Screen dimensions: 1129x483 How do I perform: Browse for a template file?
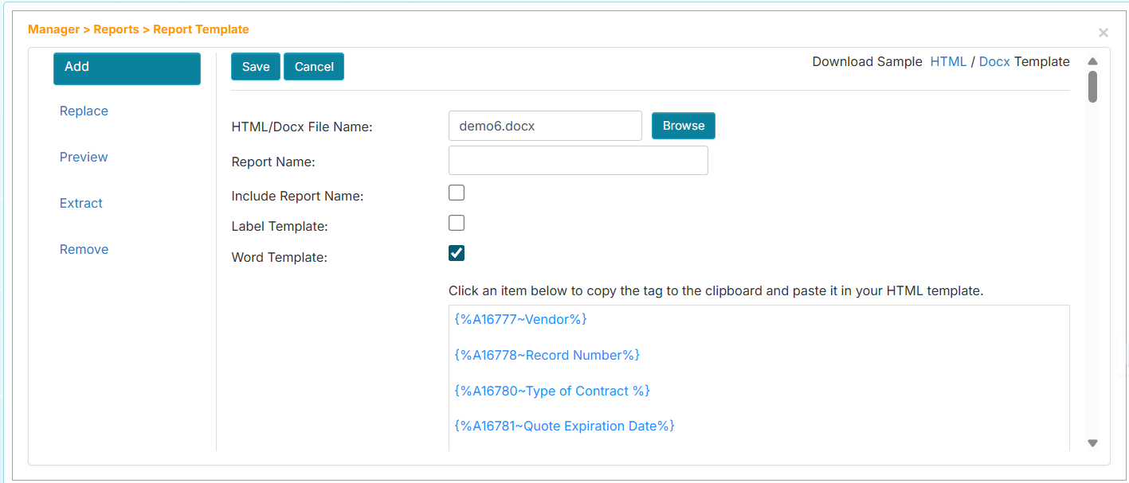pos(683,126)
